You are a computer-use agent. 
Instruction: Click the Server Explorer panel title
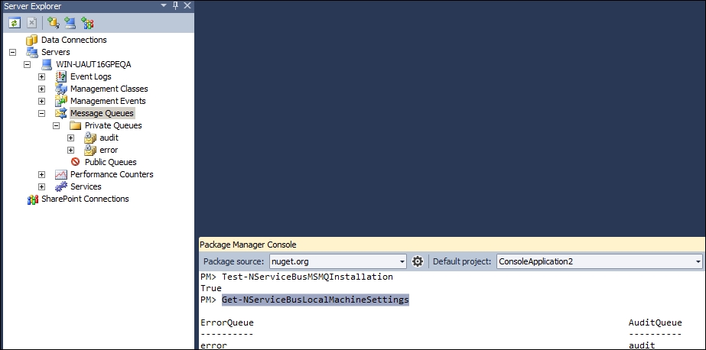(x=32, y=6)
